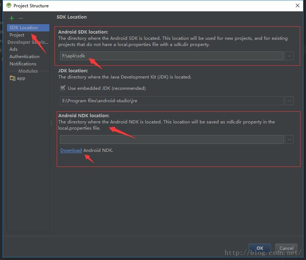Open the Project section in sidebar

pos(17,35)
